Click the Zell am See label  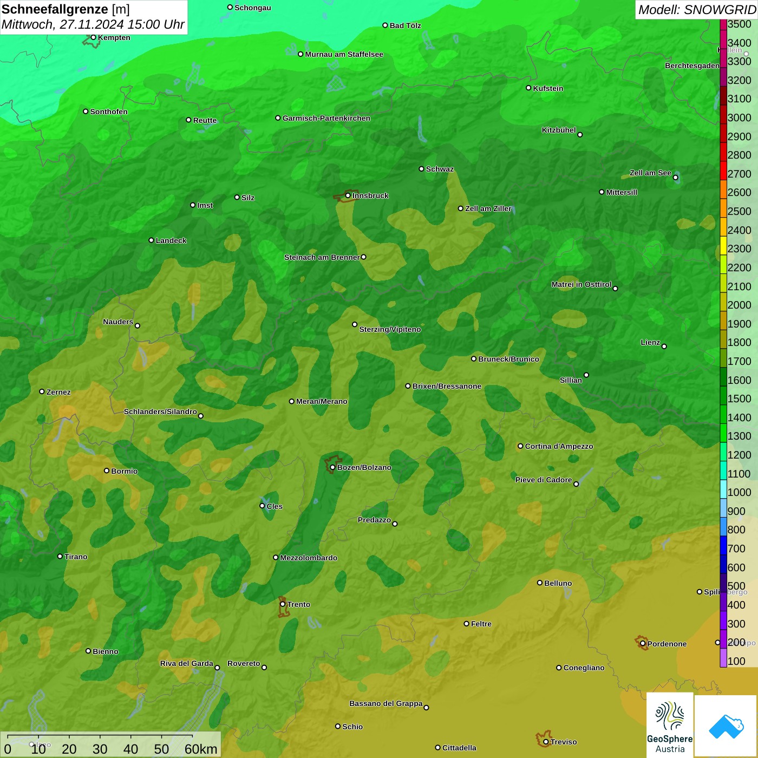(650, 173)
